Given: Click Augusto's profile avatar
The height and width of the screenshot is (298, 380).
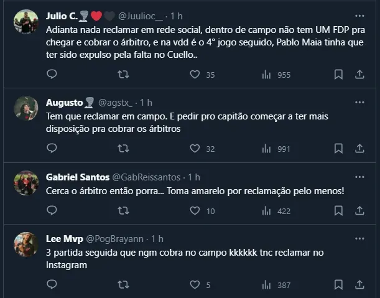Looking at the screenshot, I should pyautogui.click(x=26, y=108).
